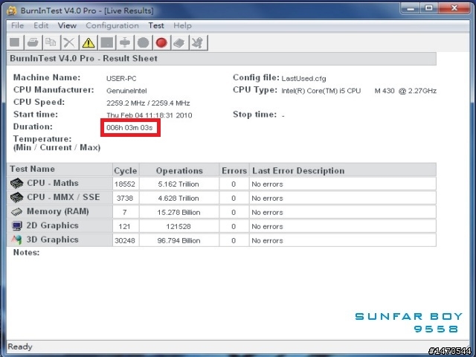This screenshot has width=476, height=357.
Task: Click the Test Name column header
Action: point(59,170)
